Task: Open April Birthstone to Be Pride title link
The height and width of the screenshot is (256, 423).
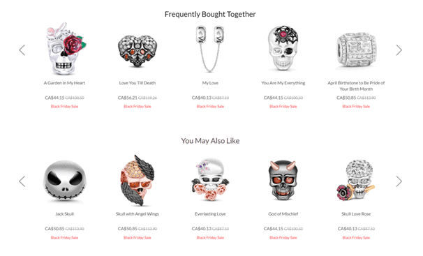Action: (x=356, y=86)
